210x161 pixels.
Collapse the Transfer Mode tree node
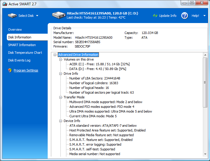tap(60, 97)
